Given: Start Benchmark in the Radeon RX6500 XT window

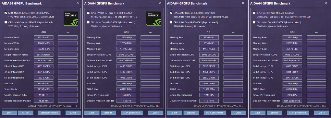Looking at the screenshot, I should 215,113.
